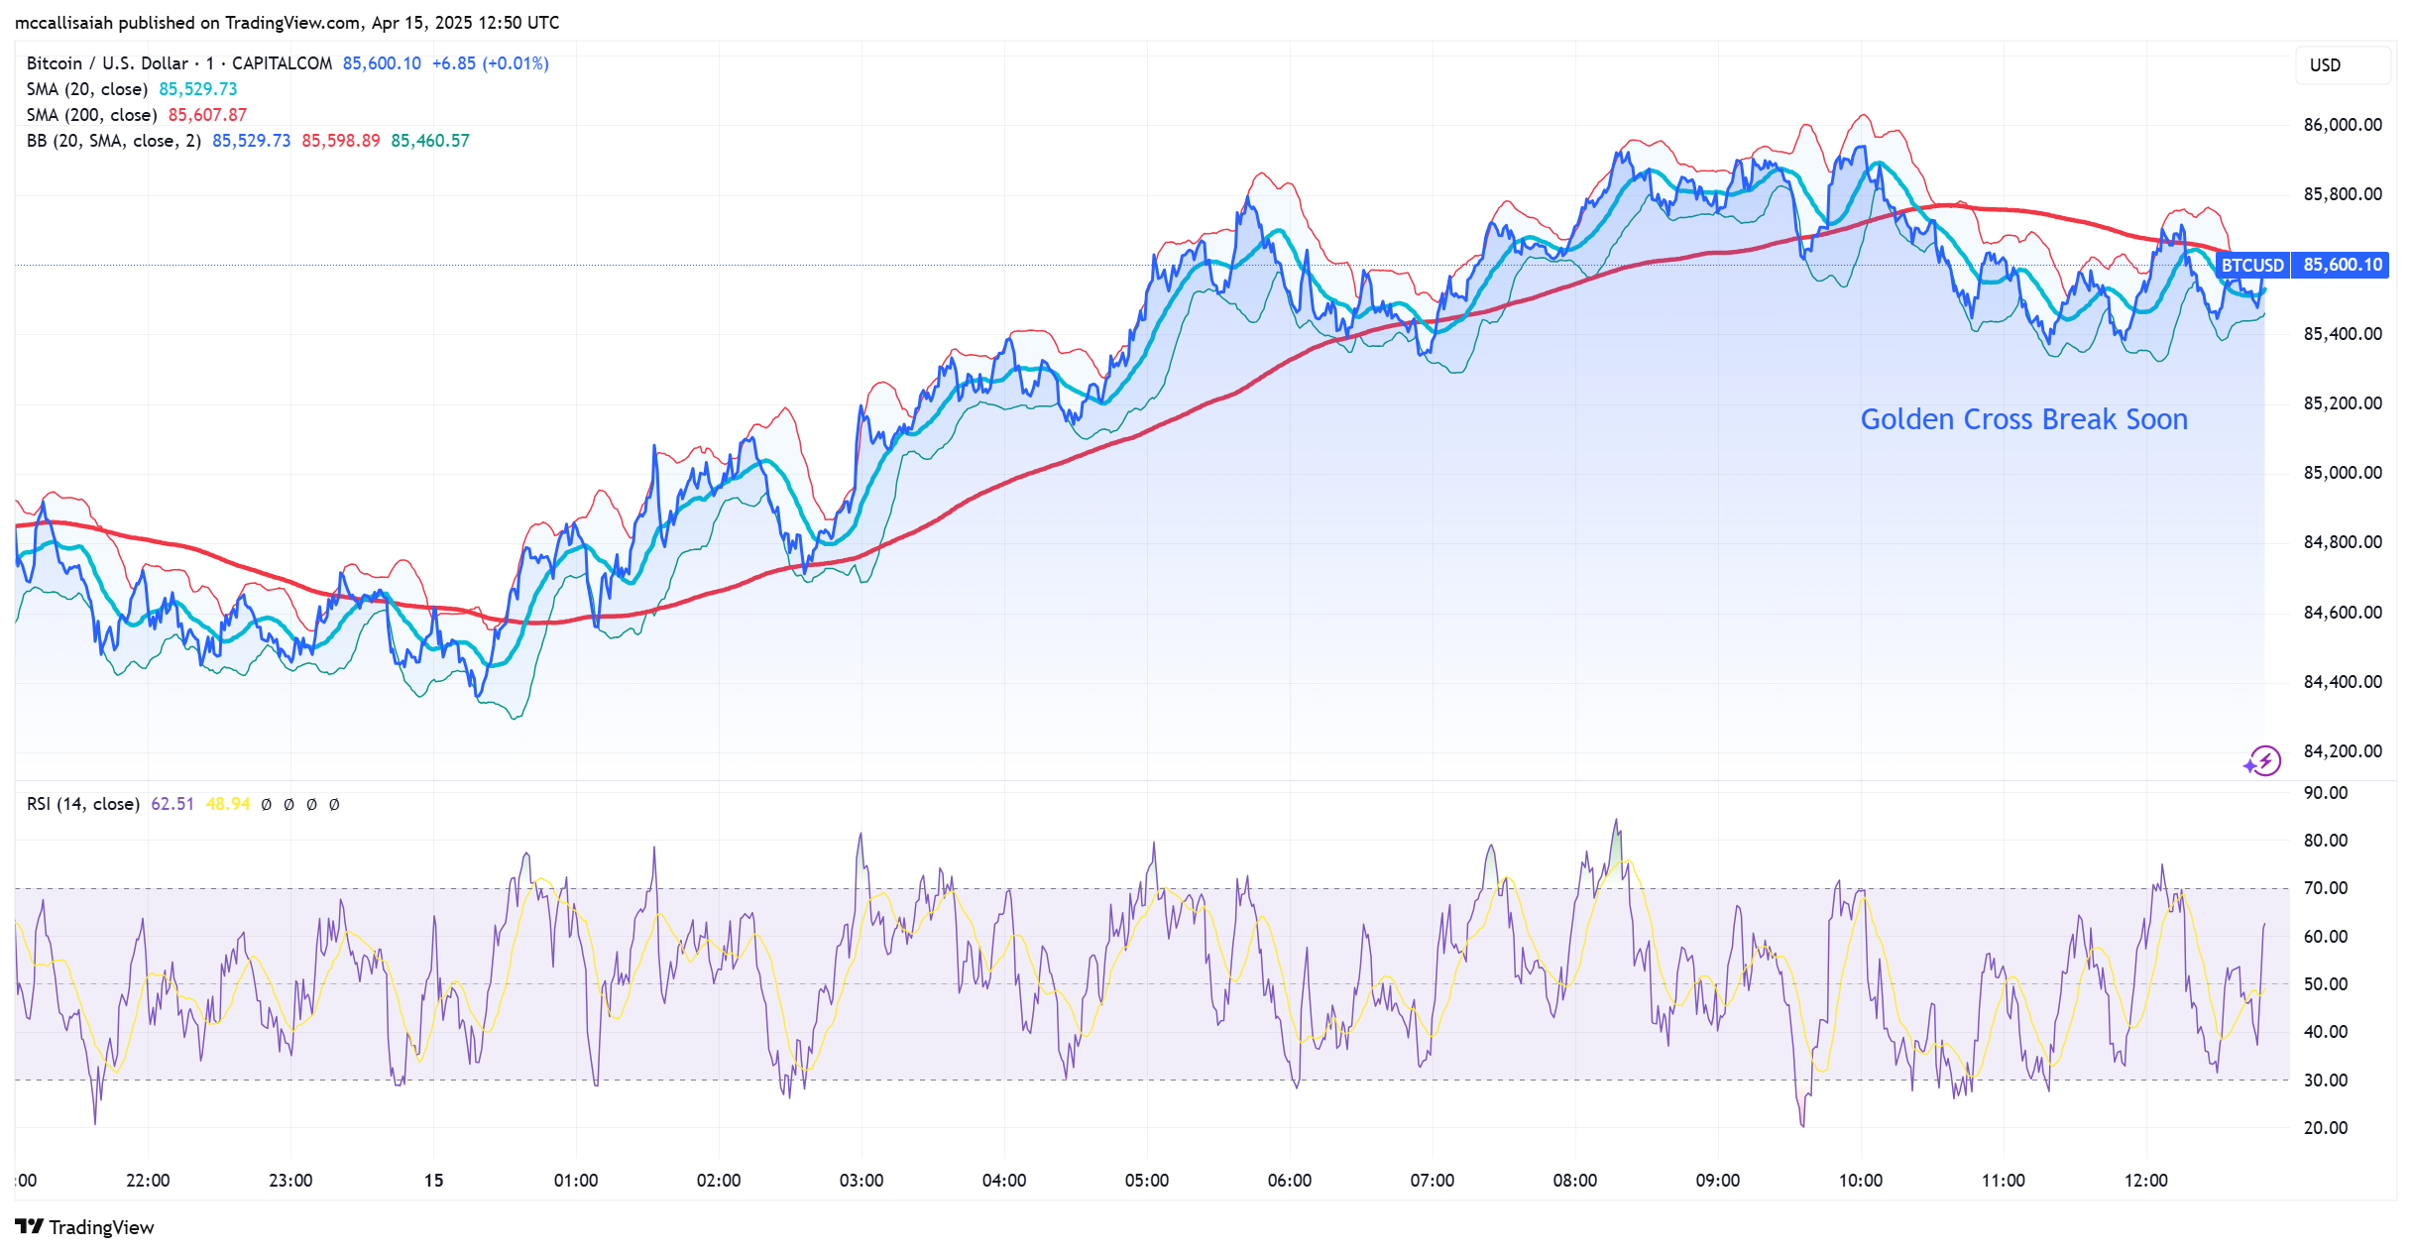Click the 85,600.10 current price label
This screenshot has height=1253, width=2412.
click(x=2342, y=265)
